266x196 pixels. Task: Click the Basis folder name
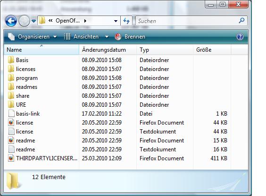click(22, 60)
